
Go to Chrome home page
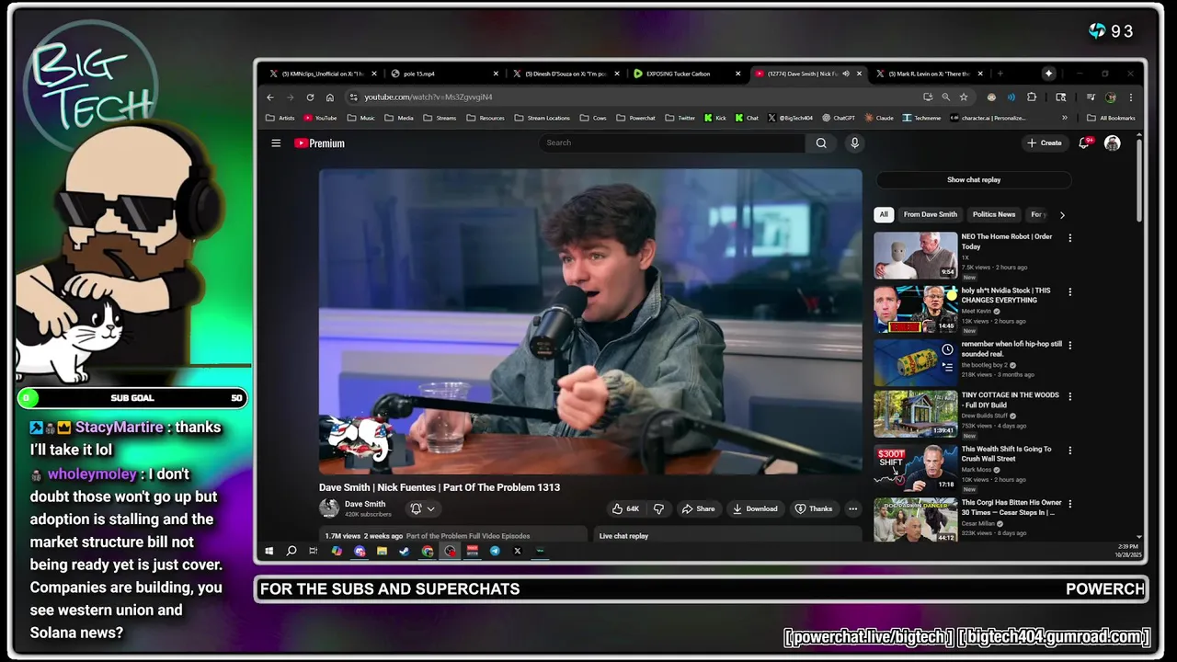[x=330, y=97]
